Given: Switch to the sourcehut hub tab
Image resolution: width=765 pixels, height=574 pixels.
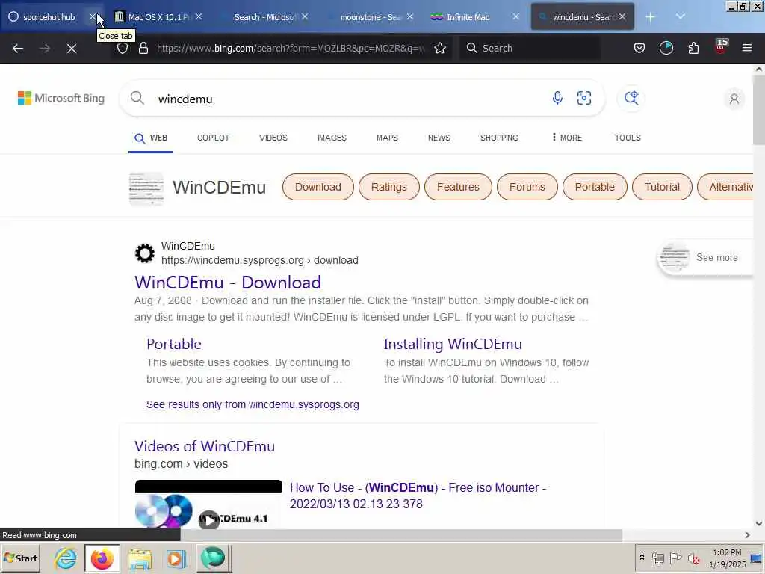Looking at the screenshot, I should click(x=49, y=17).
